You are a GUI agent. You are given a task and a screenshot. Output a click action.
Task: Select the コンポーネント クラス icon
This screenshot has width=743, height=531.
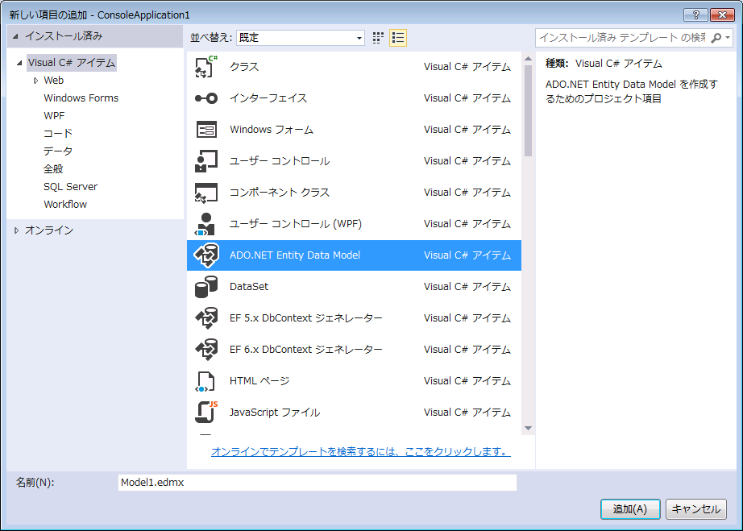(x=206, y=193)
